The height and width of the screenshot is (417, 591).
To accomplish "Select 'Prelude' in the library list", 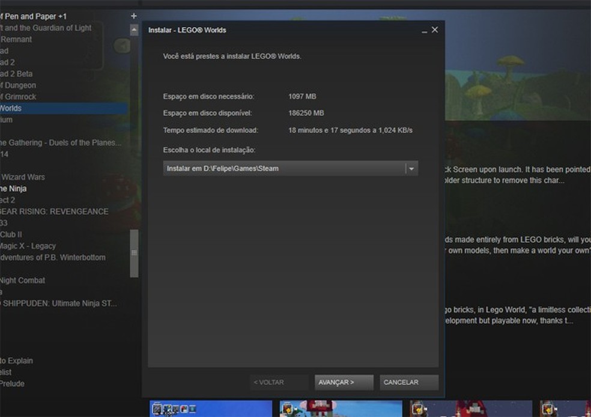I will point(12,384).
